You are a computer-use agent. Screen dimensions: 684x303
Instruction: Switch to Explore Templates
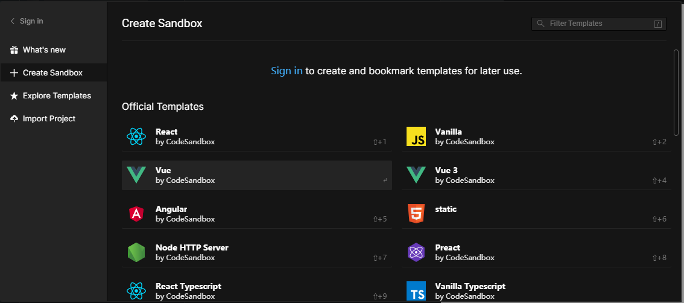(x=57, y=95)
